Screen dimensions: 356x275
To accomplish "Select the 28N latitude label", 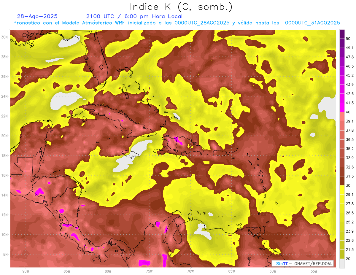I will coord(4,57).
